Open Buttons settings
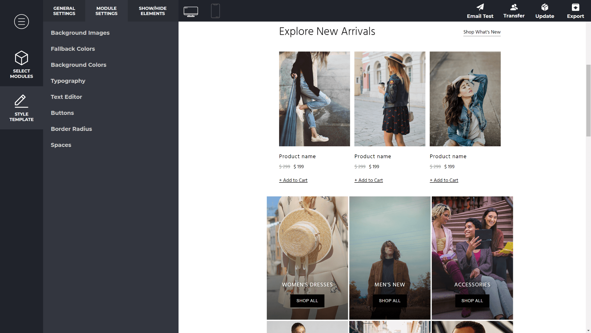 [x=62, y=113]
